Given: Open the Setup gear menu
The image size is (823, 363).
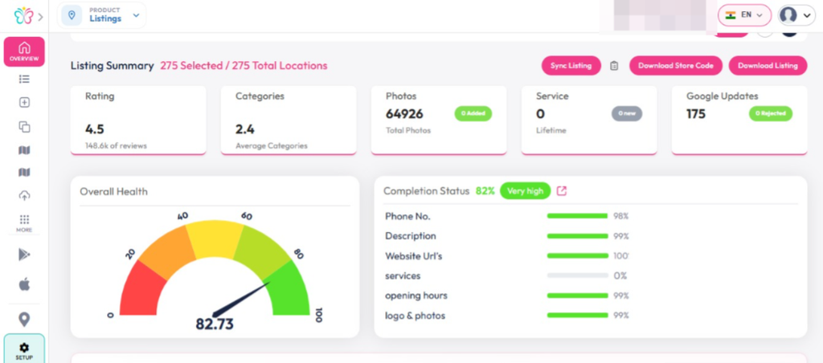Looking at the screenshot, I should pyautogui.click(x=24, y=349).
